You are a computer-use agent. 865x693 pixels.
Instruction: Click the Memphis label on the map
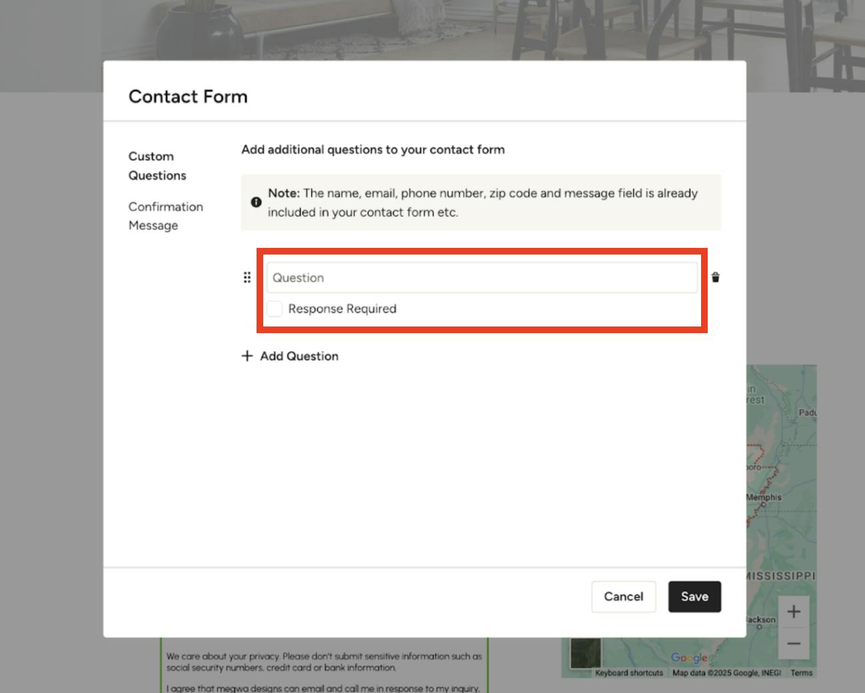click(764, 497)
